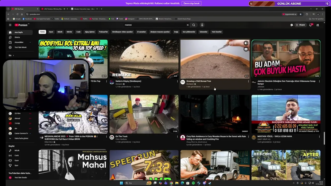Open Shorts from the sidebar
The image size is (331, 186).
(x=20, y=37)
